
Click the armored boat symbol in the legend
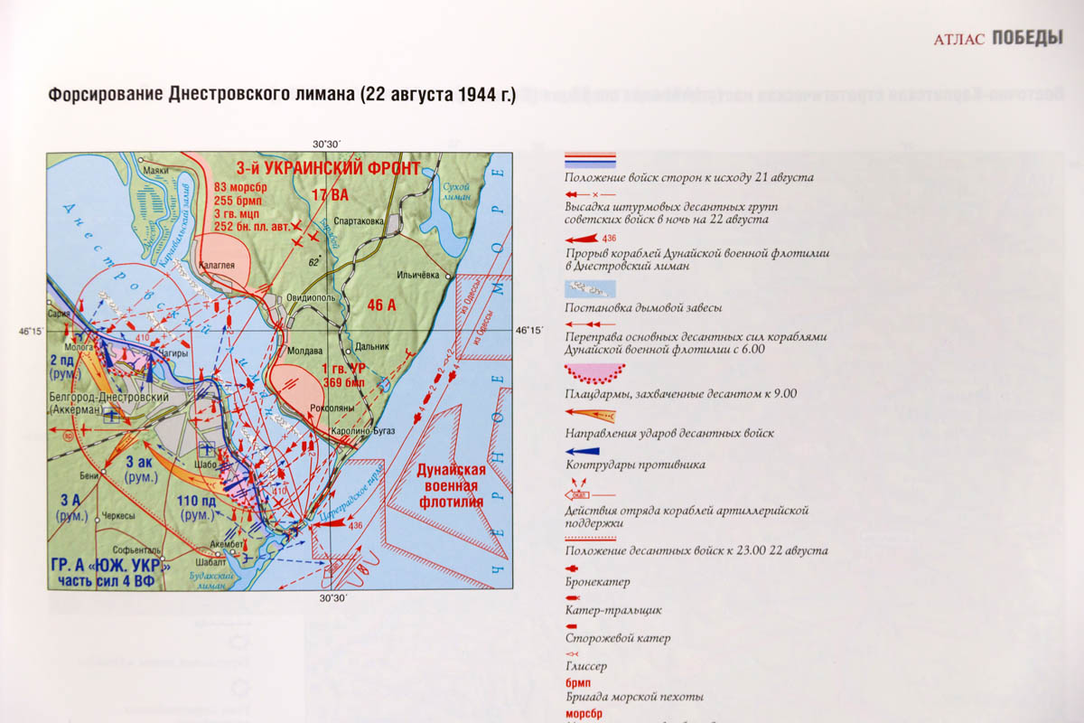click(x=573, y=569)
